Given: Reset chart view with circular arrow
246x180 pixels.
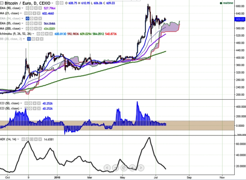Looking at the screenshot, I should tap(124, 168).
